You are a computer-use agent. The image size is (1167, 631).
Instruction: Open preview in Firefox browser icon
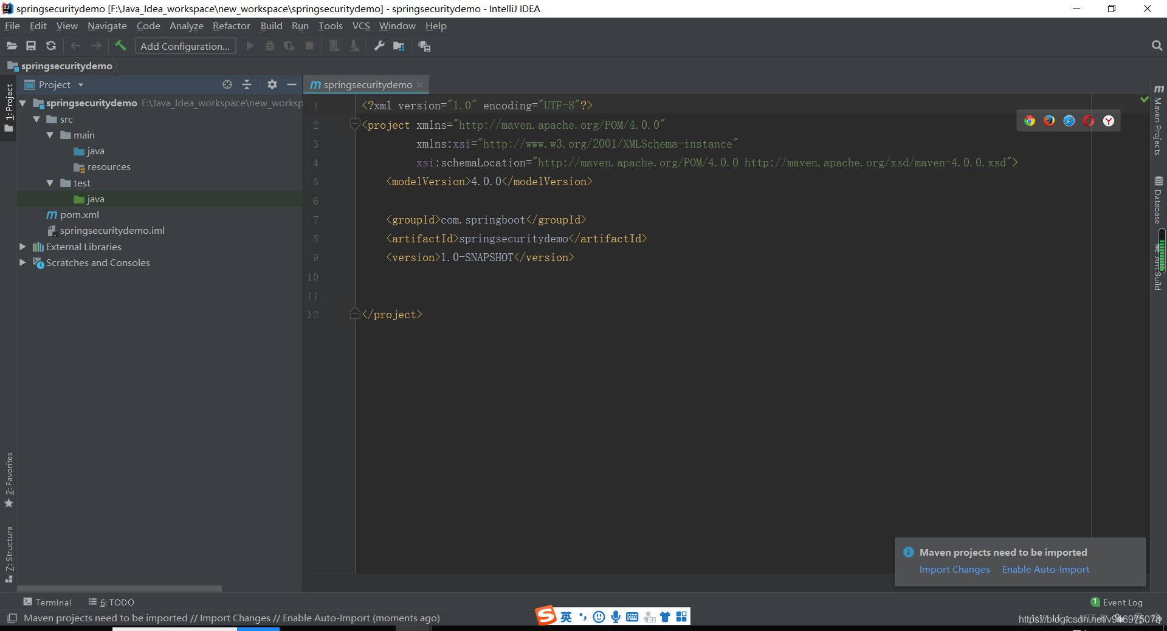point(1049,121)
